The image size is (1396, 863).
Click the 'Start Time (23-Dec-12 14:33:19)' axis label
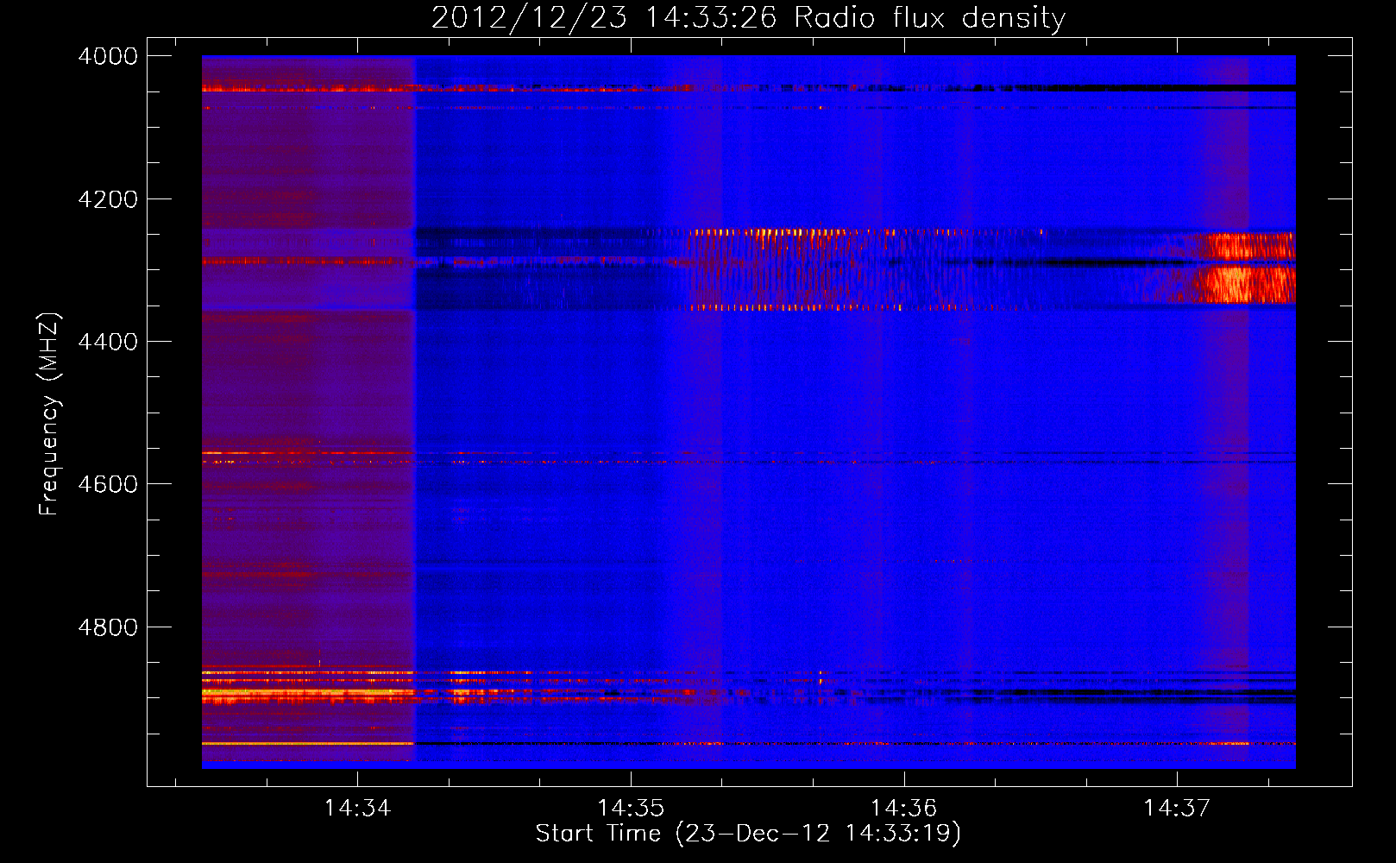[x=748, y=834]
